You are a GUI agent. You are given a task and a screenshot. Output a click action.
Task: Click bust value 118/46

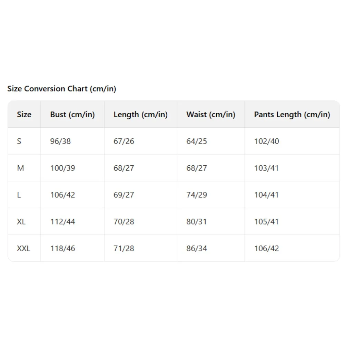(x=62, y=248)
